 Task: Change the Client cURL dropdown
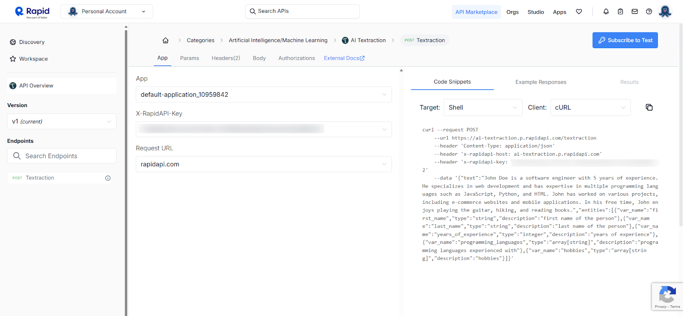tap(590, 107)
